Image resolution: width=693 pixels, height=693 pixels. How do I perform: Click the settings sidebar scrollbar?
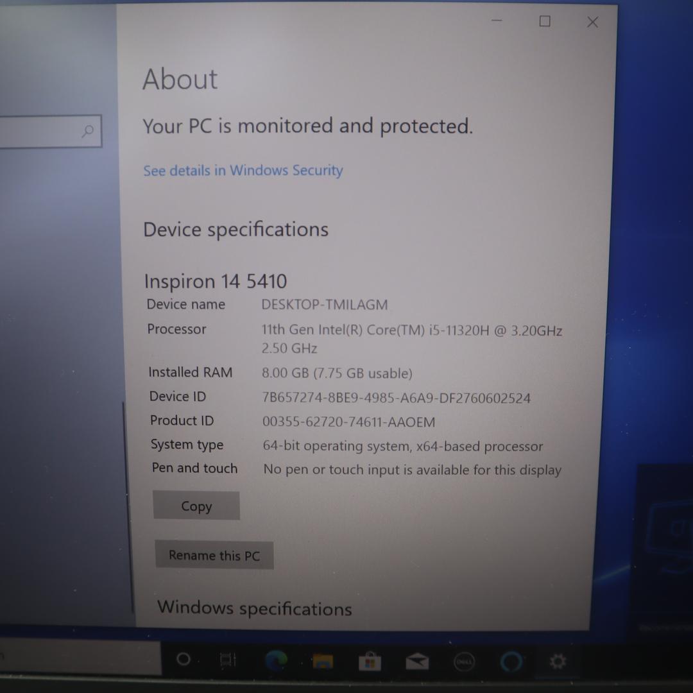[x=128, y=506]
